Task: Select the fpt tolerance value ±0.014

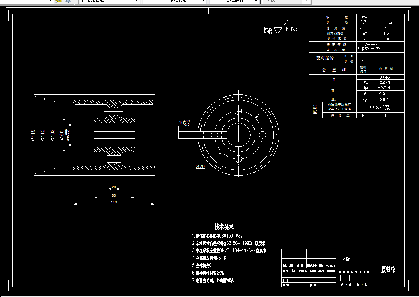Action: (384, 88)
